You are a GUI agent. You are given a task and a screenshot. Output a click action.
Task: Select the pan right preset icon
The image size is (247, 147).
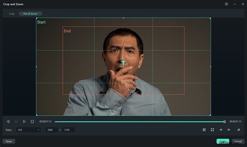[x=221, y=130]
